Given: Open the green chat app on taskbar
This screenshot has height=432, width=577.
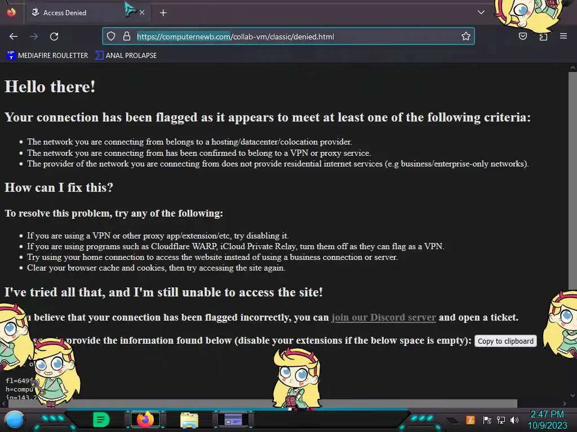Looking at the screenshot, I should click(101, 420).
